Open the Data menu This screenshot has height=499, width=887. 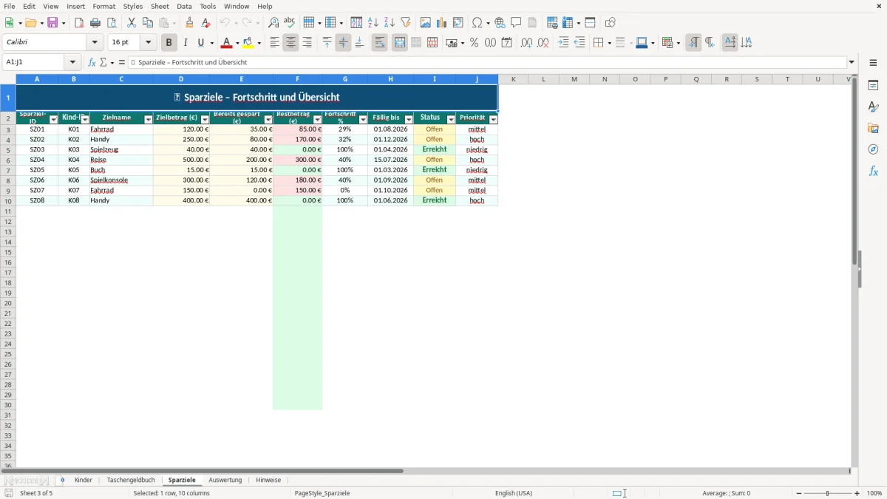pos(184,6)
